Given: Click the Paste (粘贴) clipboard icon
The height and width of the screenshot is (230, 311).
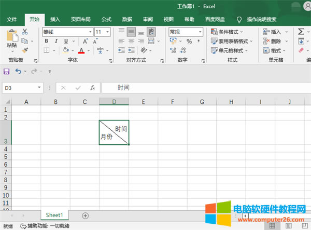Looking at the screenshot, I should [x=11, y=35].
